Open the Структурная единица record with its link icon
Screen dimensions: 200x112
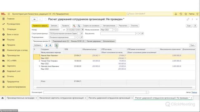coord(82,34)
